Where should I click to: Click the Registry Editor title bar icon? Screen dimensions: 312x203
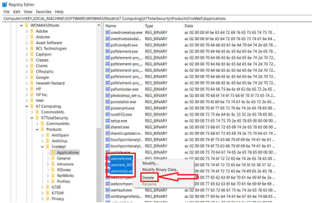point(5,5)
